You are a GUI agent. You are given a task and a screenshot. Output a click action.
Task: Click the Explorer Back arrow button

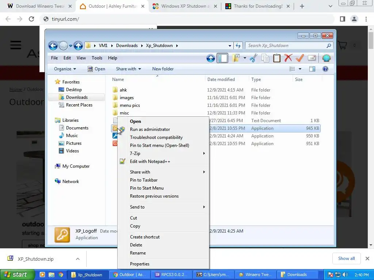coord(53,46)
